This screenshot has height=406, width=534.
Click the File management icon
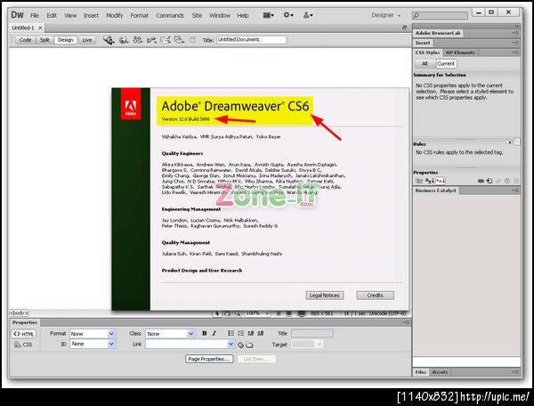click(x=138, y=40)
